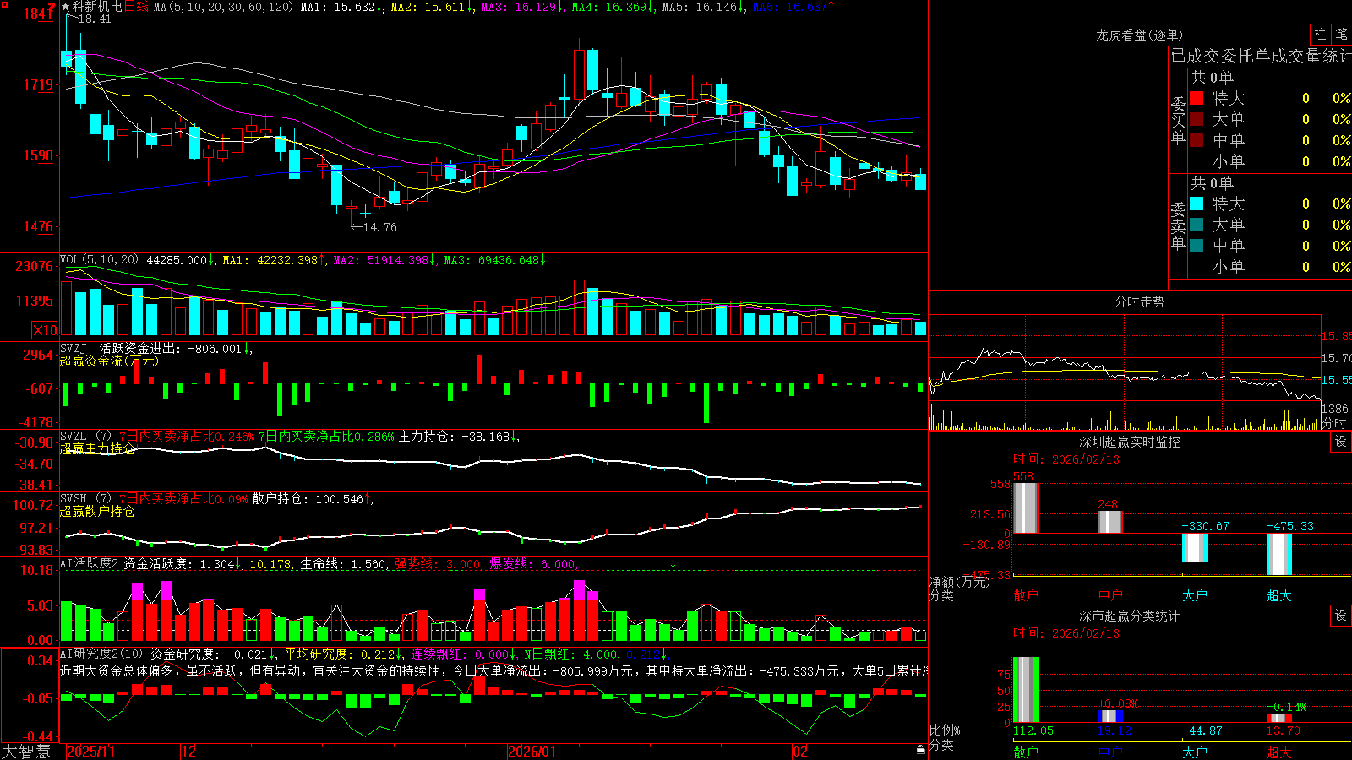Viewport: 1352px width, 760px height.
Task: Click the VOL(5,10,20) indicator label
Action: pyautogui.click(x=99, y=260)
